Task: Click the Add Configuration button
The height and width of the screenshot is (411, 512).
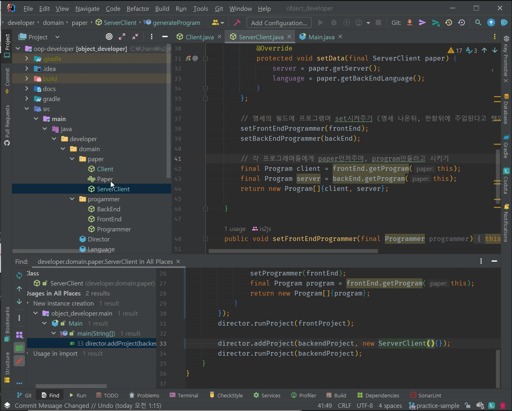Action: tap(279, 23)
